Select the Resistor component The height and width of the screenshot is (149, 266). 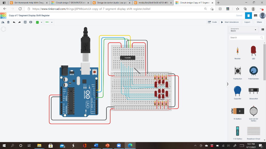[x=238, y=52]
